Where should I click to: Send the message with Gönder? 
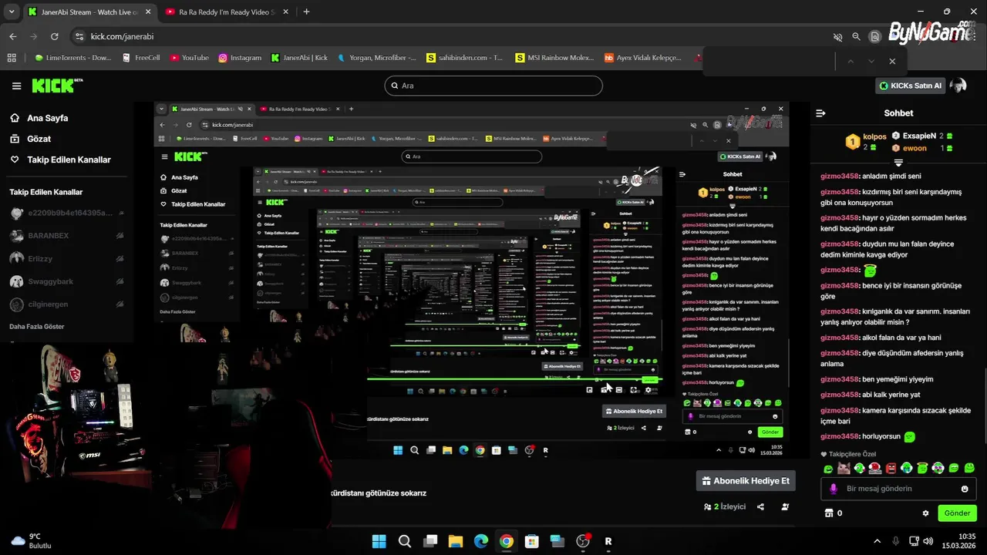(x=957, y=513)
